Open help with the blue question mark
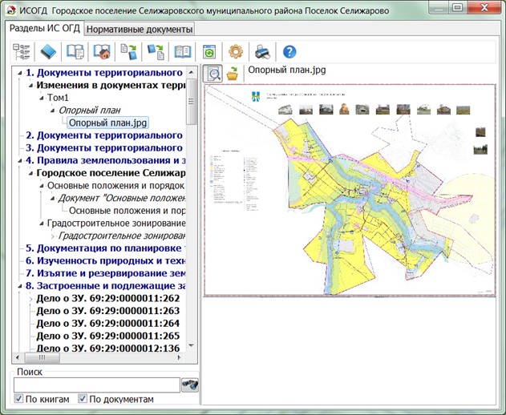Image resolution: width=506 pixels, height=415 pixels. coord(289,52)
